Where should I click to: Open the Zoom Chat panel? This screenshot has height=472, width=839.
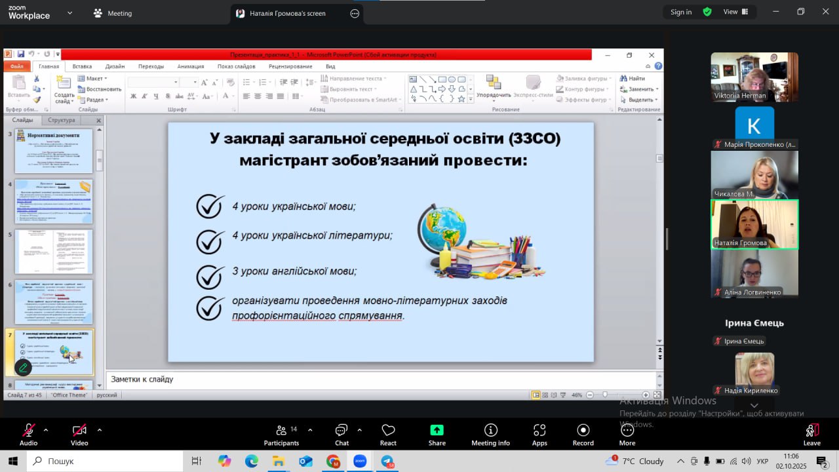(341, 435)
